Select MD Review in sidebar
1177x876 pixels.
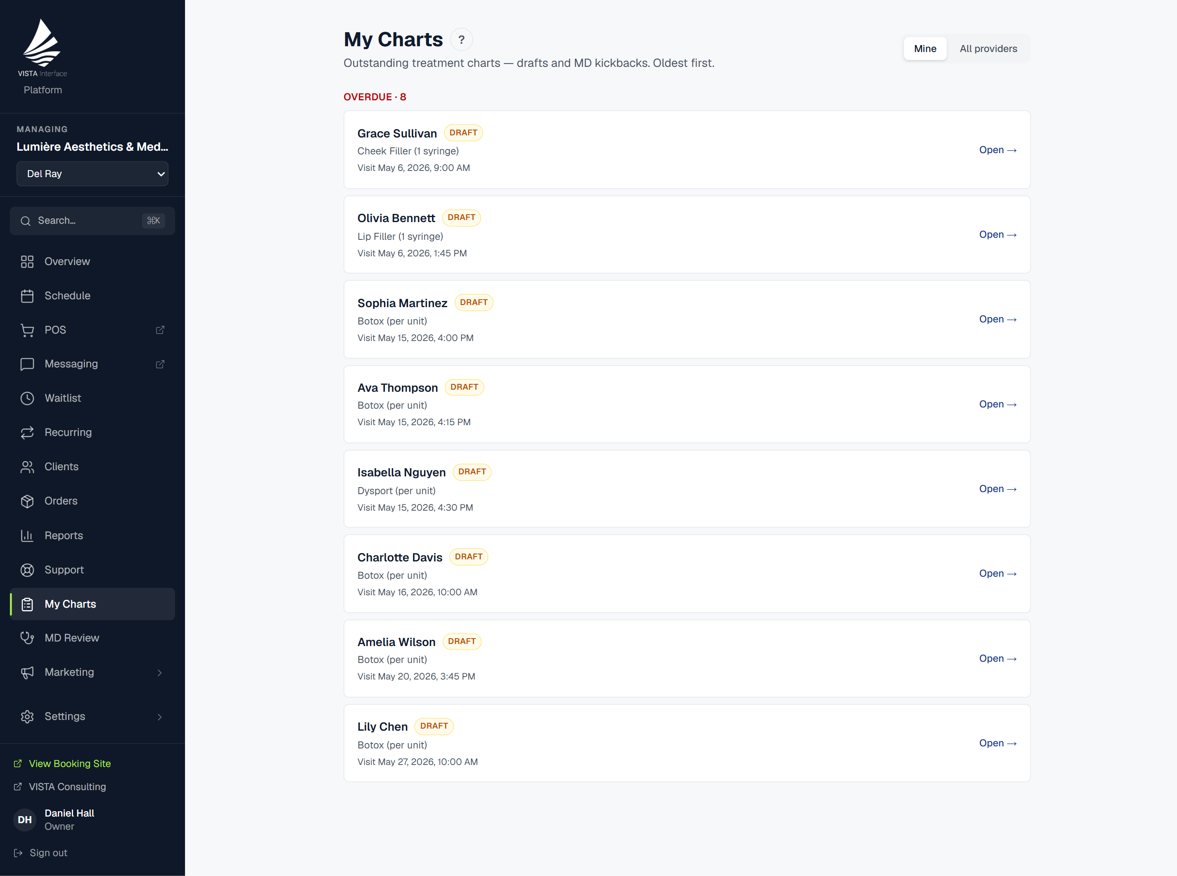pyautogui.click(x=92, y=638)
